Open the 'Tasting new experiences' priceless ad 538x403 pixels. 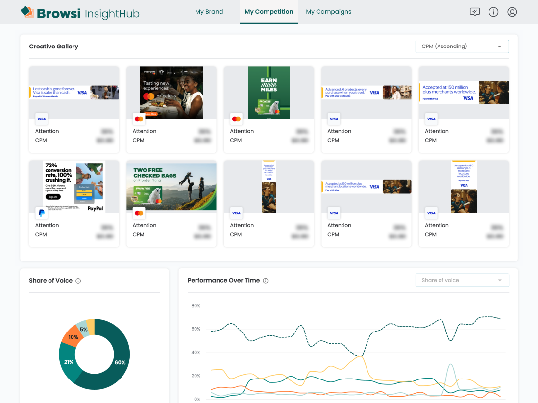171,93
